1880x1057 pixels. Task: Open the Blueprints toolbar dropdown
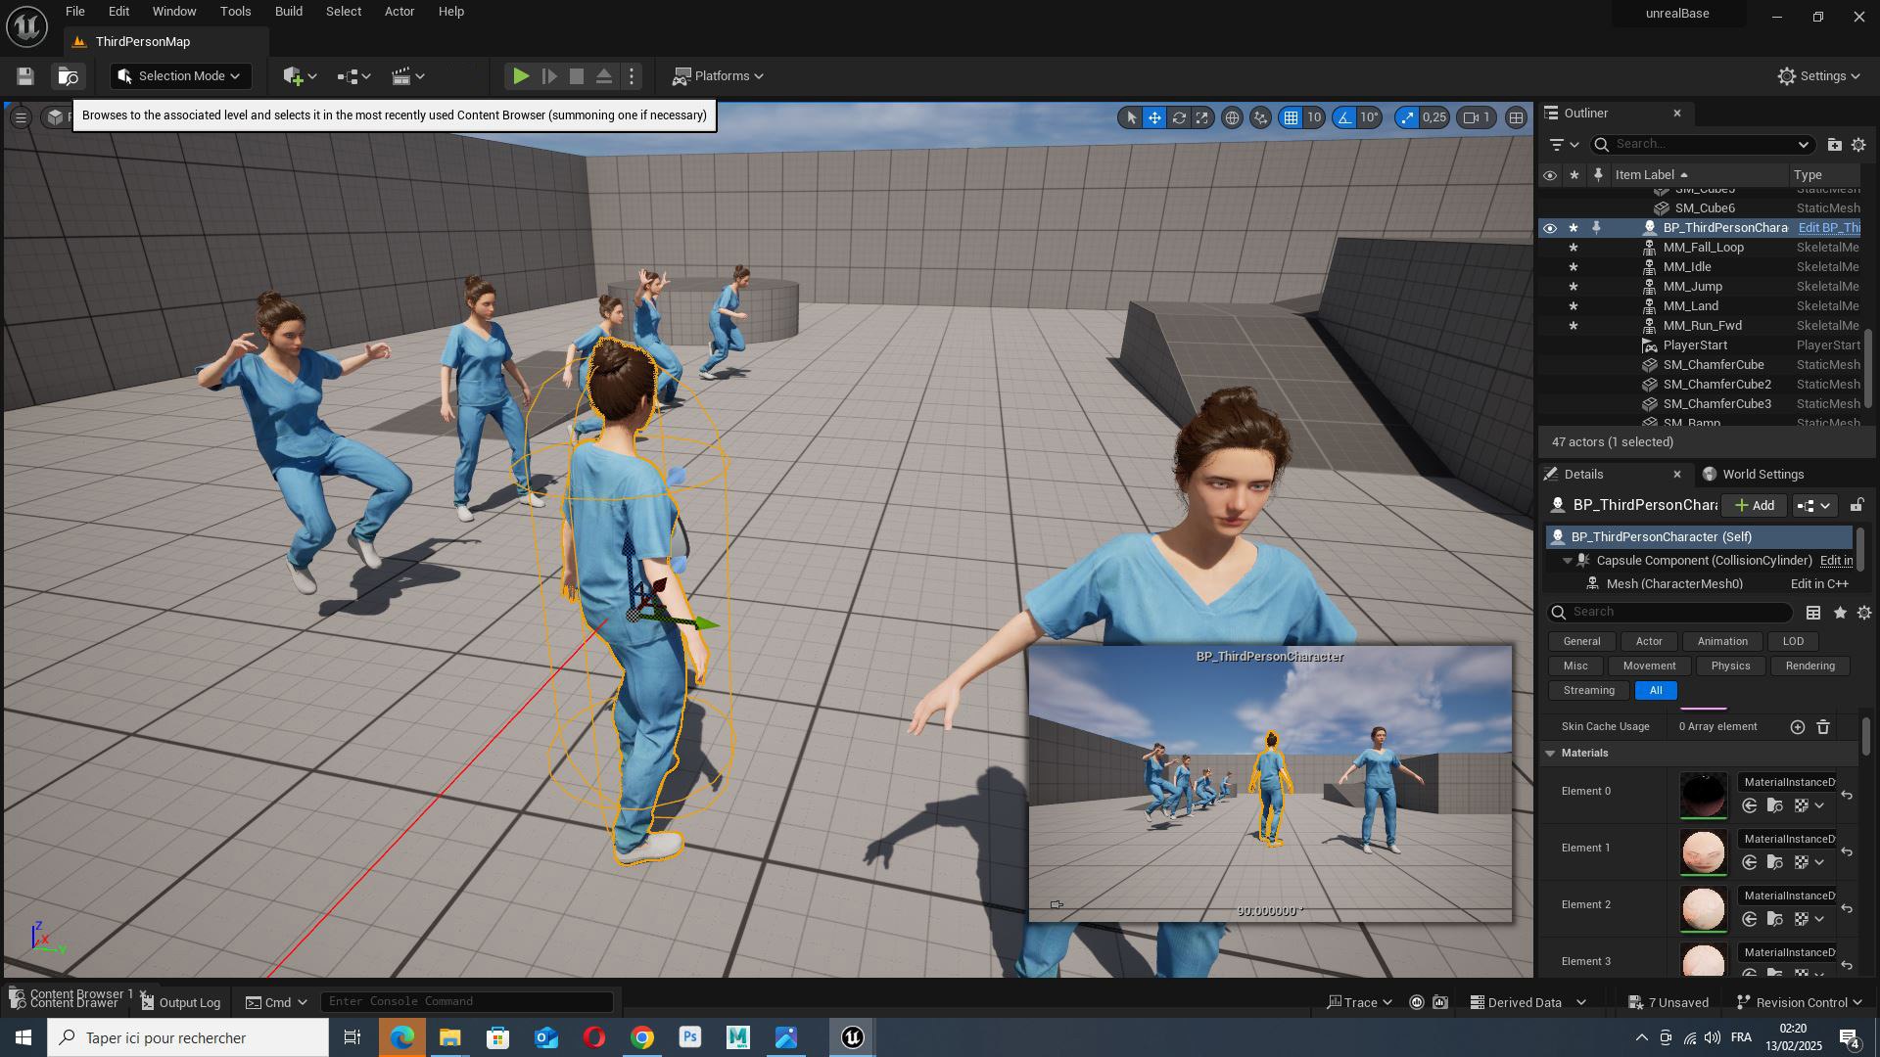point(353,76)
